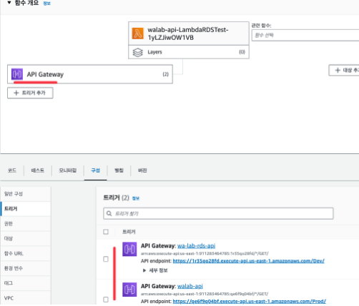Click the purple API Gateway icon in overview
This screenshot has width=359, height=306.
17,74
